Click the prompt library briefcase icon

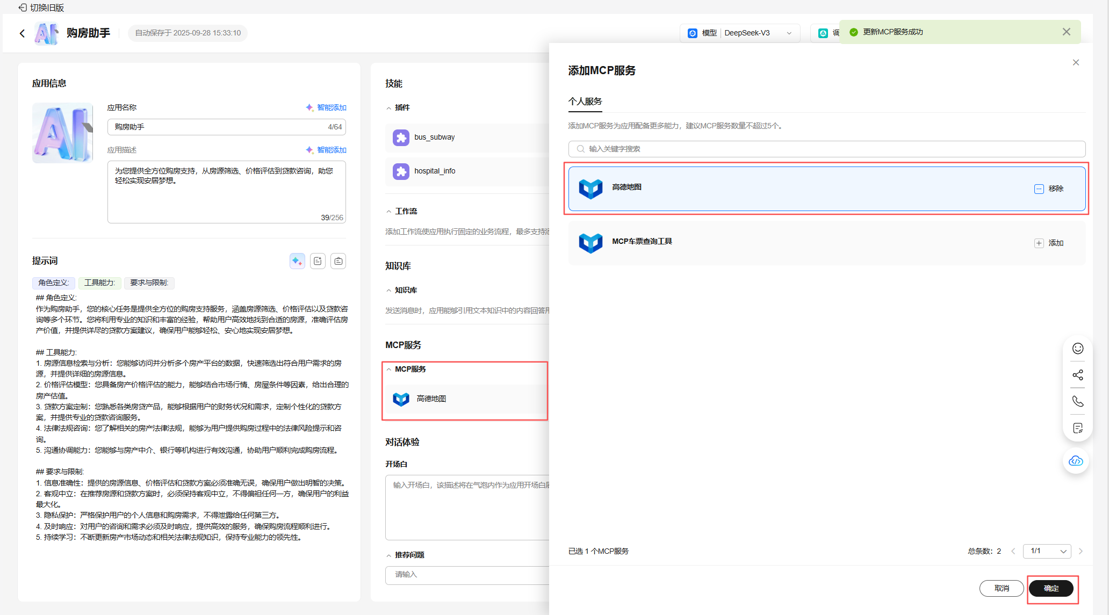click(338, 261)
